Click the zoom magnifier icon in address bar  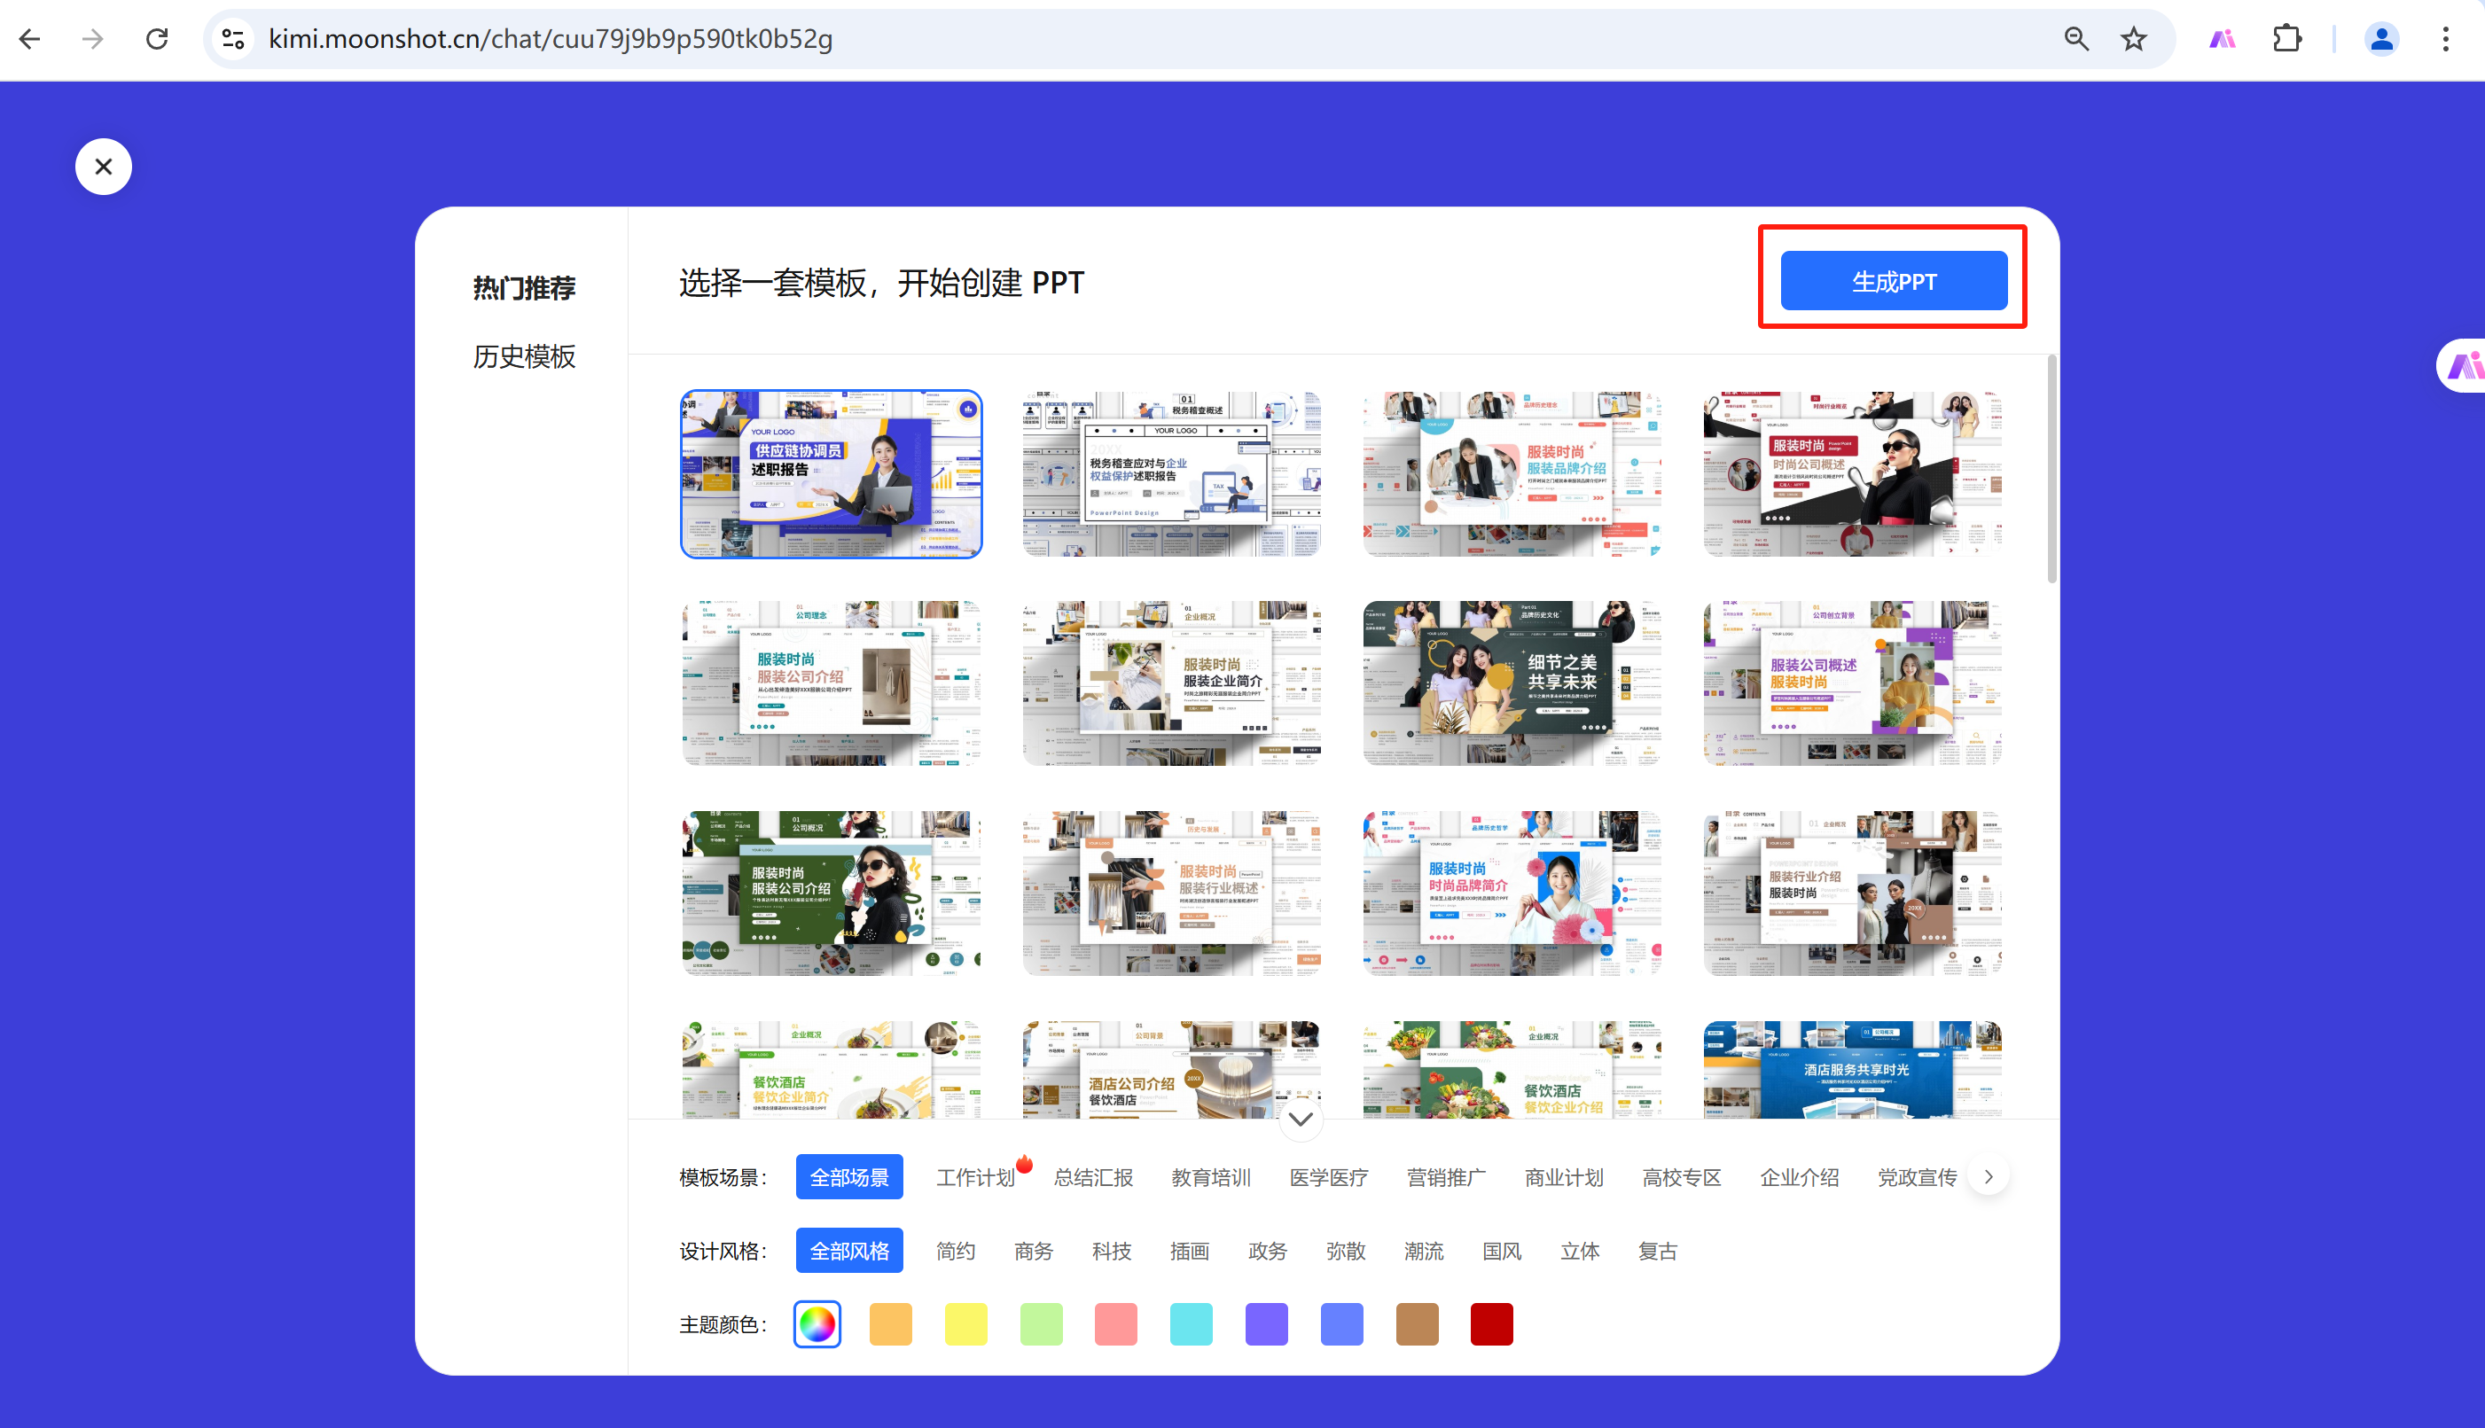coord(2076,39)
